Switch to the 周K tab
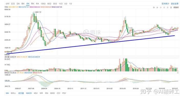The width and height of the screenshot is (184, 99). coord(23,4)
